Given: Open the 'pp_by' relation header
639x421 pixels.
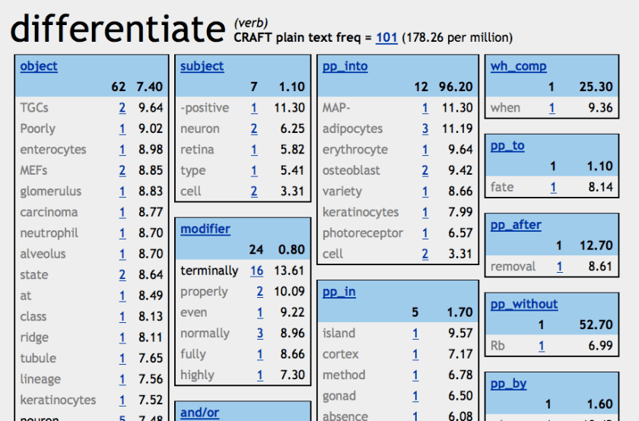Looking at the screenshot, I should pos(508,384).
